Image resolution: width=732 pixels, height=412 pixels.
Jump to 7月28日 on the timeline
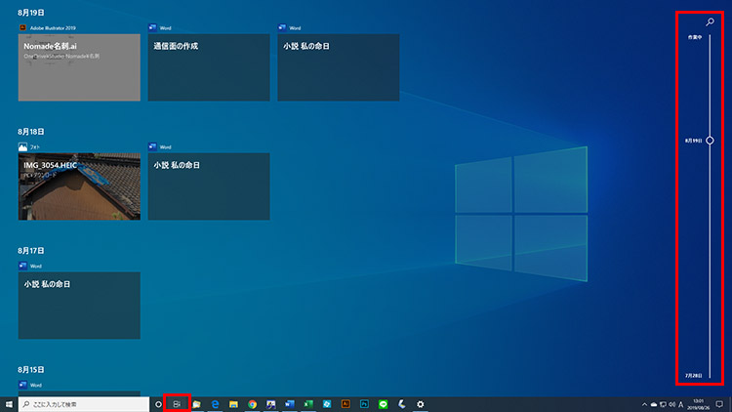click(x=695, y=375)
